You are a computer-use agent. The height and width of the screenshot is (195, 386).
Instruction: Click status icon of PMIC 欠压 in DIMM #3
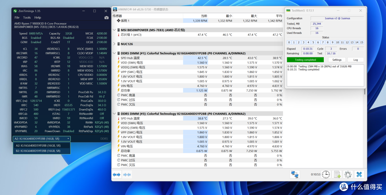pos(118,165)
